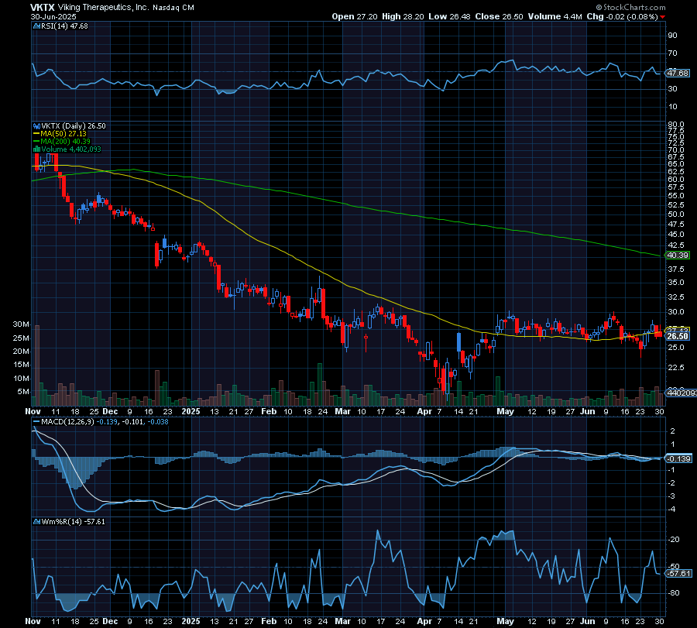Click the candlestick icon beside VKTX (Daily)
697x628 pixels.
coord(36,125)
